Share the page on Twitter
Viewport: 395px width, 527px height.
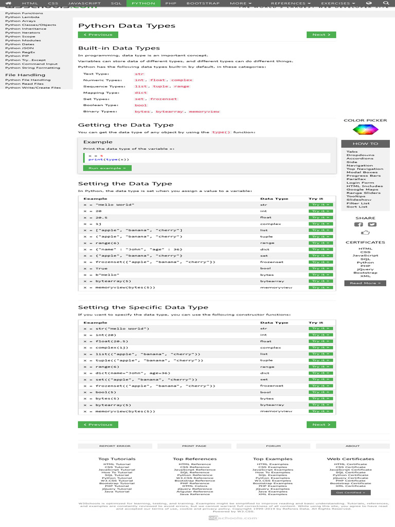(x=372, y=224)
